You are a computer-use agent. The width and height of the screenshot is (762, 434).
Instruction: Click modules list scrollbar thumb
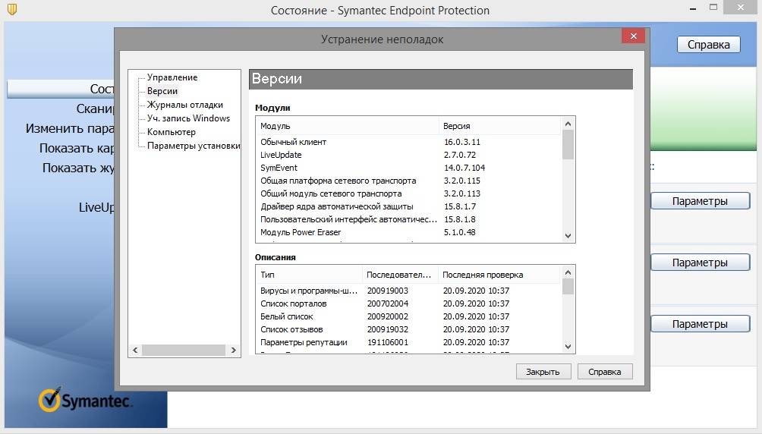568,145
